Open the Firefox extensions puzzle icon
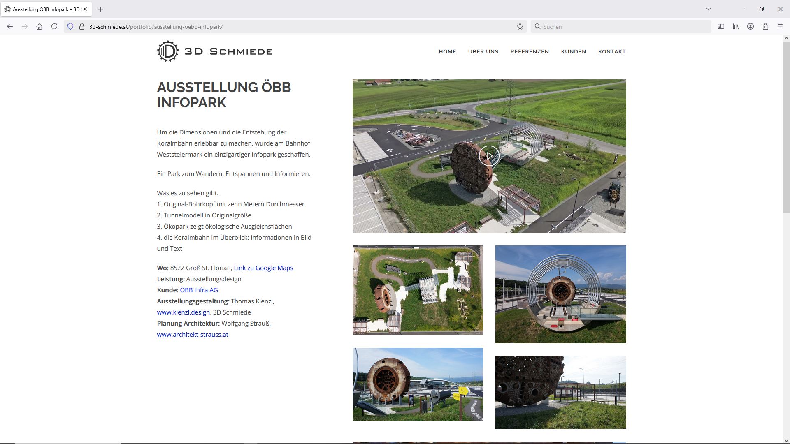Image resolution: width=790 pixels, height=444 pixels. [765, 26]
